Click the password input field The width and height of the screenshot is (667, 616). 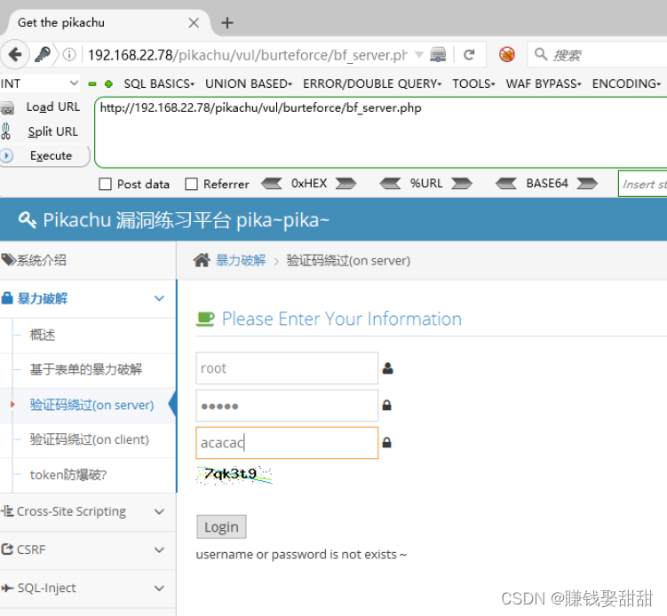point(287,406)
